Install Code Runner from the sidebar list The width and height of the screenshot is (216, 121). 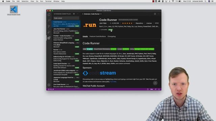77,26
